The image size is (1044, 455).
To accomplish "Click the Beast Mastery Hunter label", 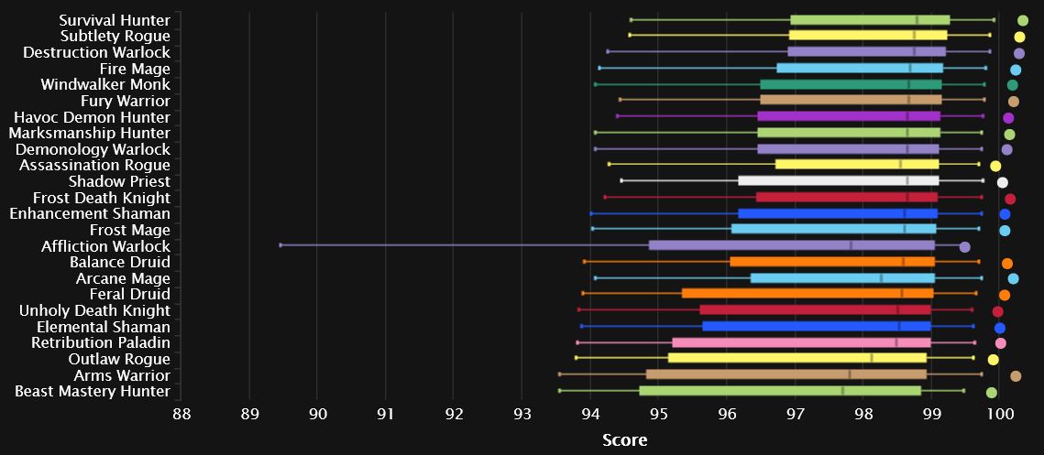I will [93, 391].
